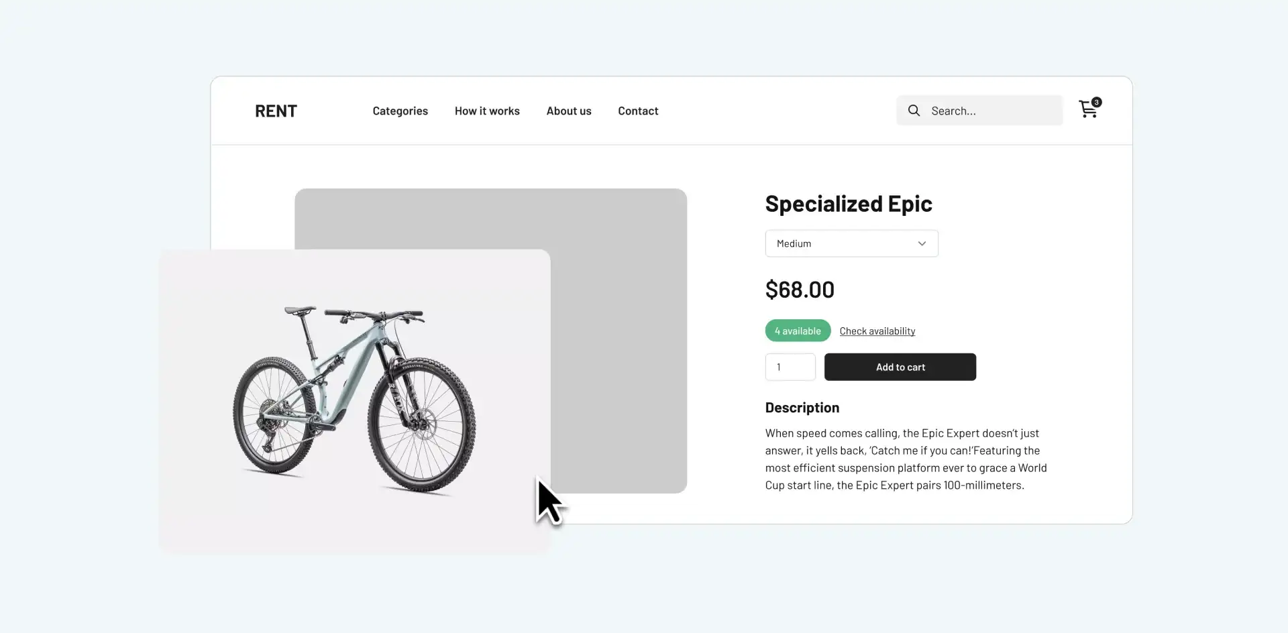Click the Add to cart button
Viewport: 1288px width, 633px height.
(900, 367)
